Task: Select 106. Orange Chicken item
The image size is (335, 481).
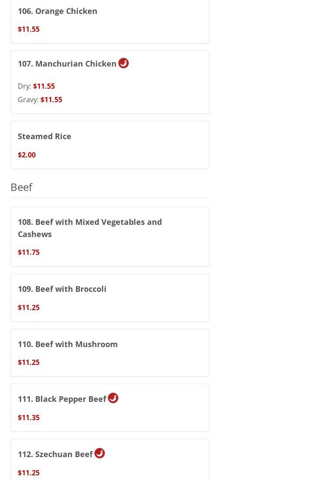Action: [57, 11]
